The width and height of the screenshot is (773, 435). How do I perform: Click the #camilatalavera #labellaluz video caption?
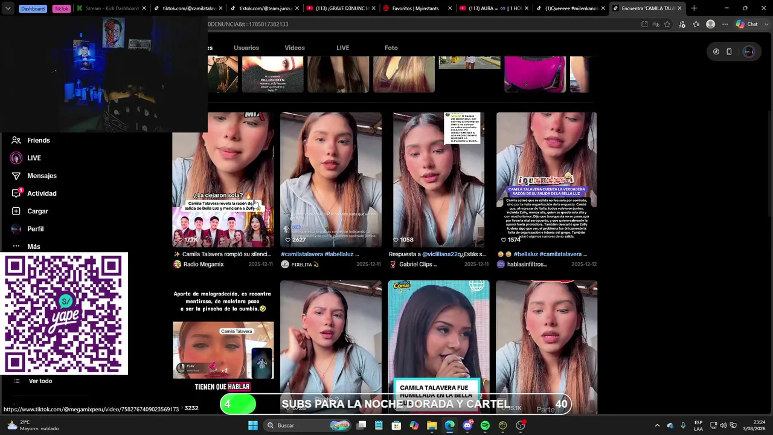click(x=319, y=254)
